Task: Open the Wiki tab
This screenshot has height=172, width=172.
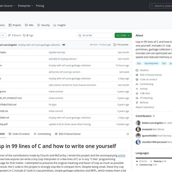Action: pyautogui.click(x=29, y=25)
